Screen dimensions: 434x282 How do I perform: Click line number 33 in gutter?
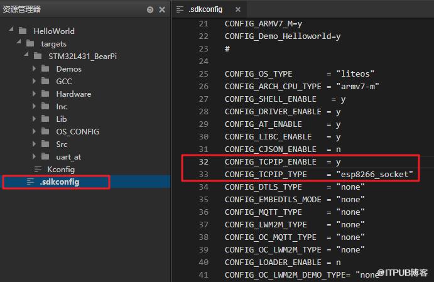(203, 175)
